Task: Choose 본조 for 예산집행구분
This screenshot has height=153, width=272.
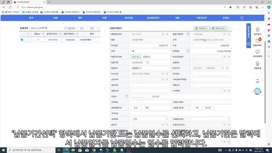Action: [x=135, y=108]
